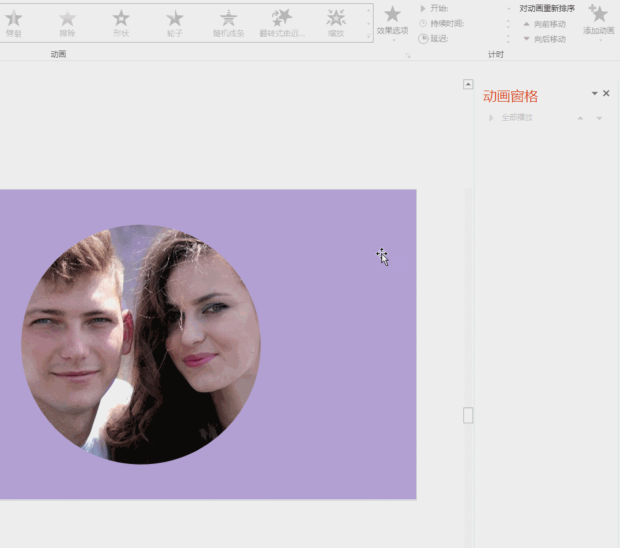Screen dimensions: 620x548
Task: Select the 缩放 (Zoom) animation effect
Action: [336, 23]
